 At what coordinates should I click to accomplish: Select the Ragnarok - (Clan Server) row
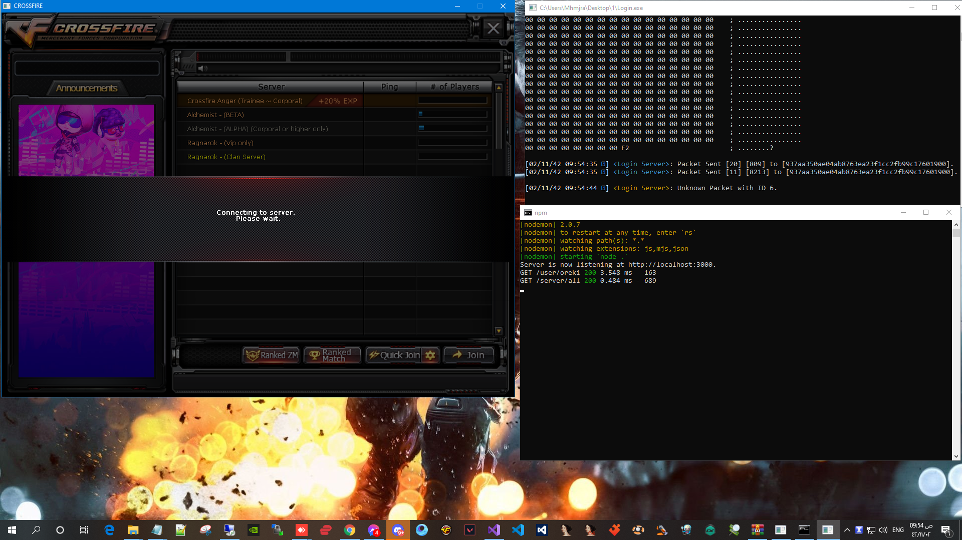pos(226,157)
